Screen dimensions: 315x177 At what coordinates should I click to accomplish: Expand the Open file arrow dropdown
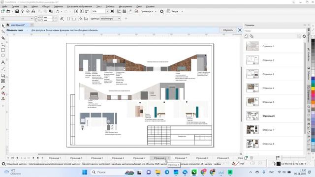pos(12,11)
